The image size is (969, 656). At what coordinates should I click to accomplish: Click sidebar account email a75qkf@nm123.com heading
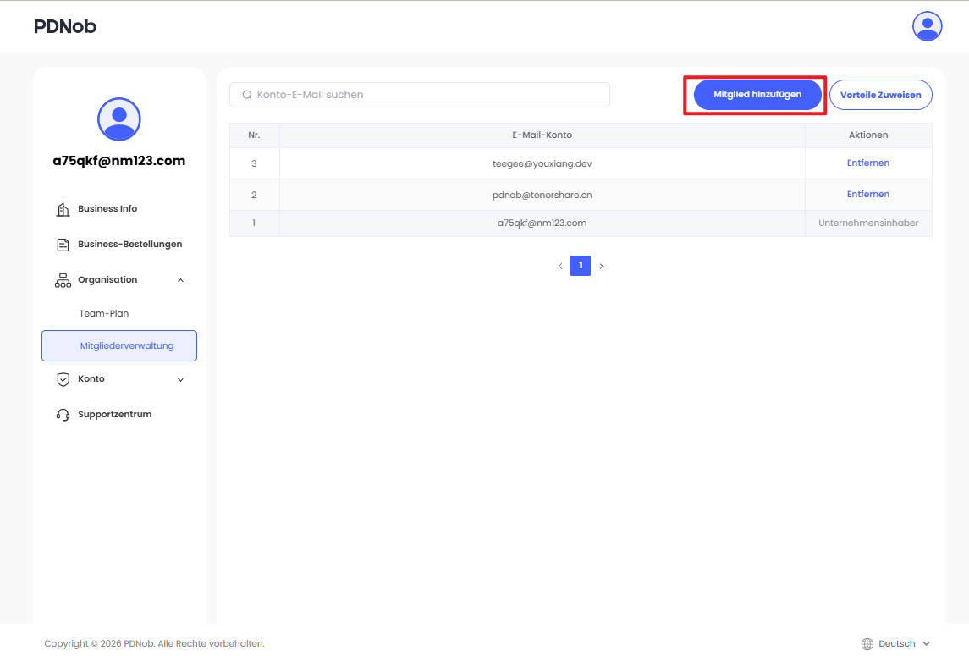(119, 161)
